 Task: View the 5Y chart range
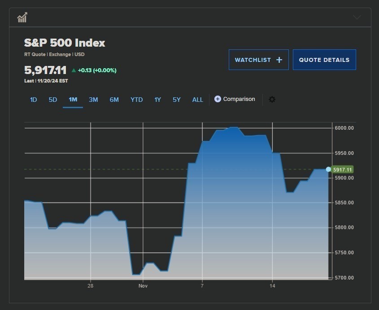point(177,100)
